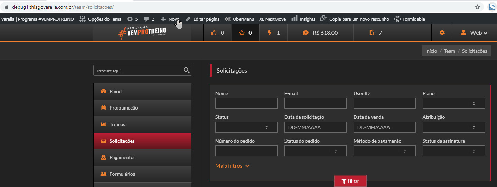
Task: Expand the Web user dropdown
Action: click(474, 33)
